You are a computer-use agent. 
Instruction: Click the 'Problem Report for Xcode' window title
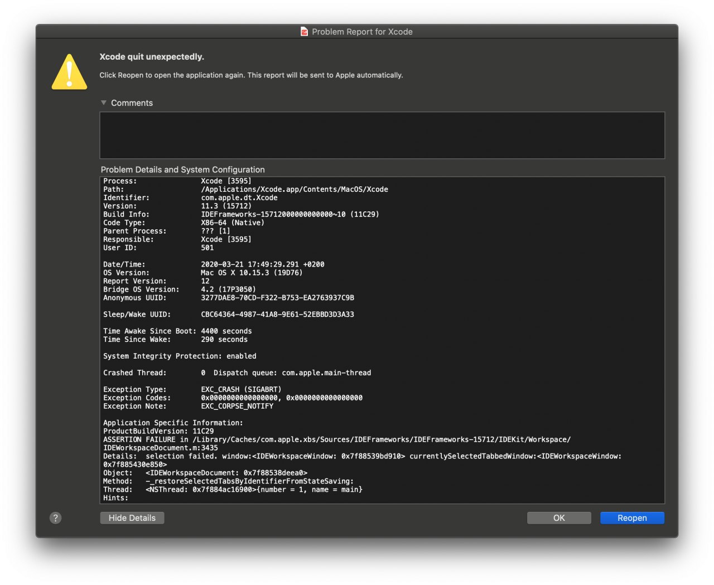click(362, 32)
